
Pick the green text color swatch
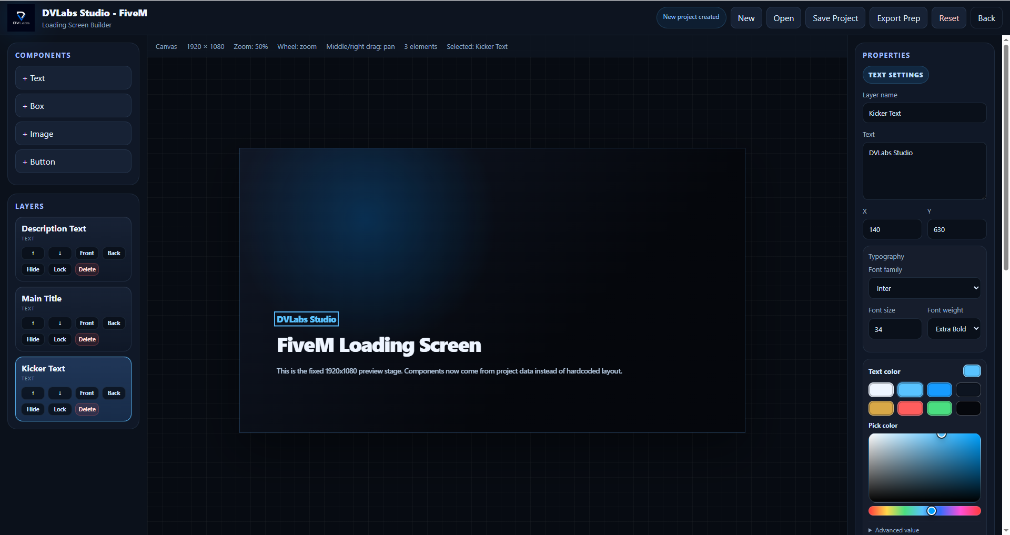click(x=940, y=408)
